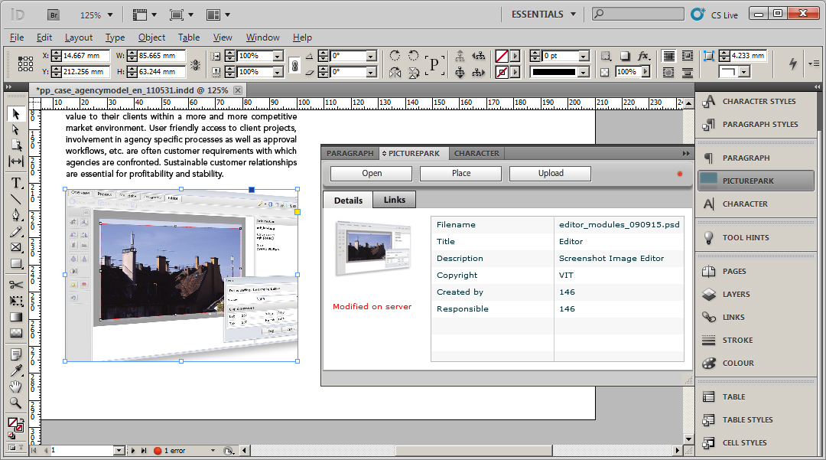Open the Object menu
Viewport: 826px width, 460px height.
coord(151,38)
